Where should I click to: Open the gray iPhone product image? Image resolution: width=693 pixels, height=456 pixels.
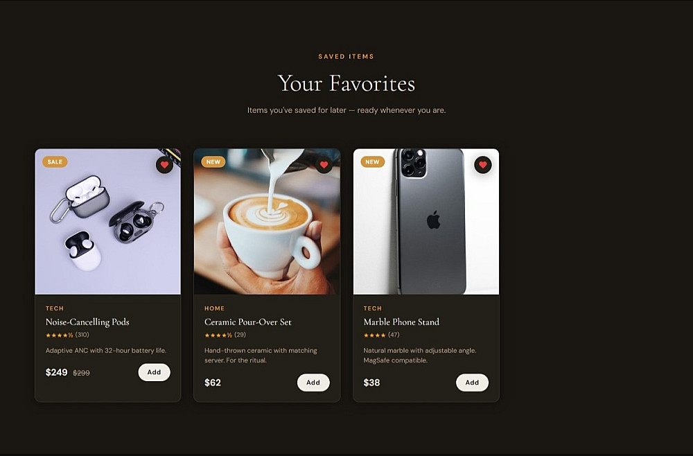pos(426,221)
